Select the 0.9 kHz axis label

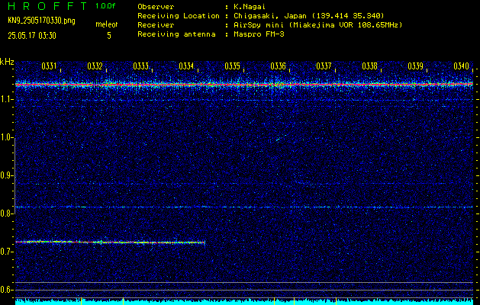6,176
